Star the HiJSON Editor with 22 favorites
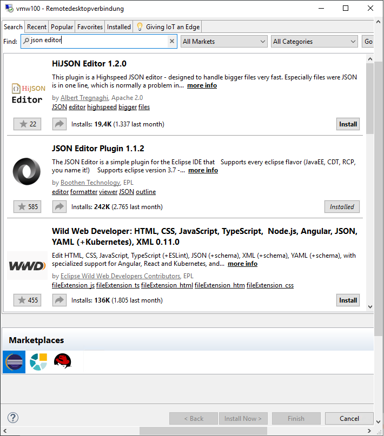384x436 pixels. pyautogui.click(x=28, y=124)
